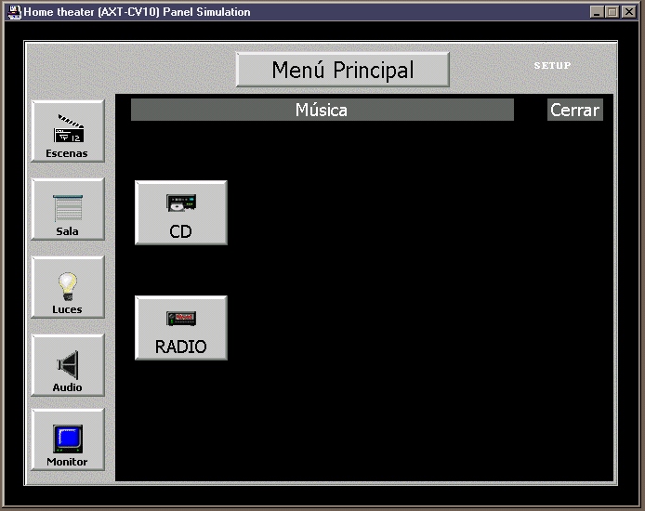Click the clapperboard icon for Escenas

68,128
